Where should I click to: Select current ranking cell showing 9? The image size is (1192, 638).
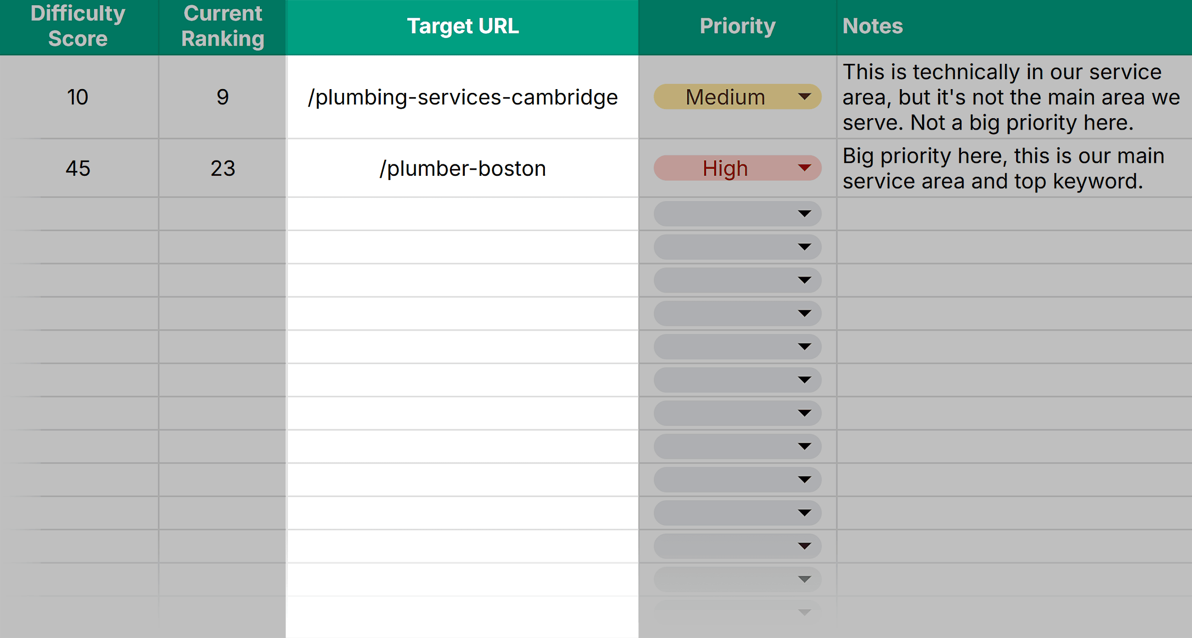click(x=223, y=97)
